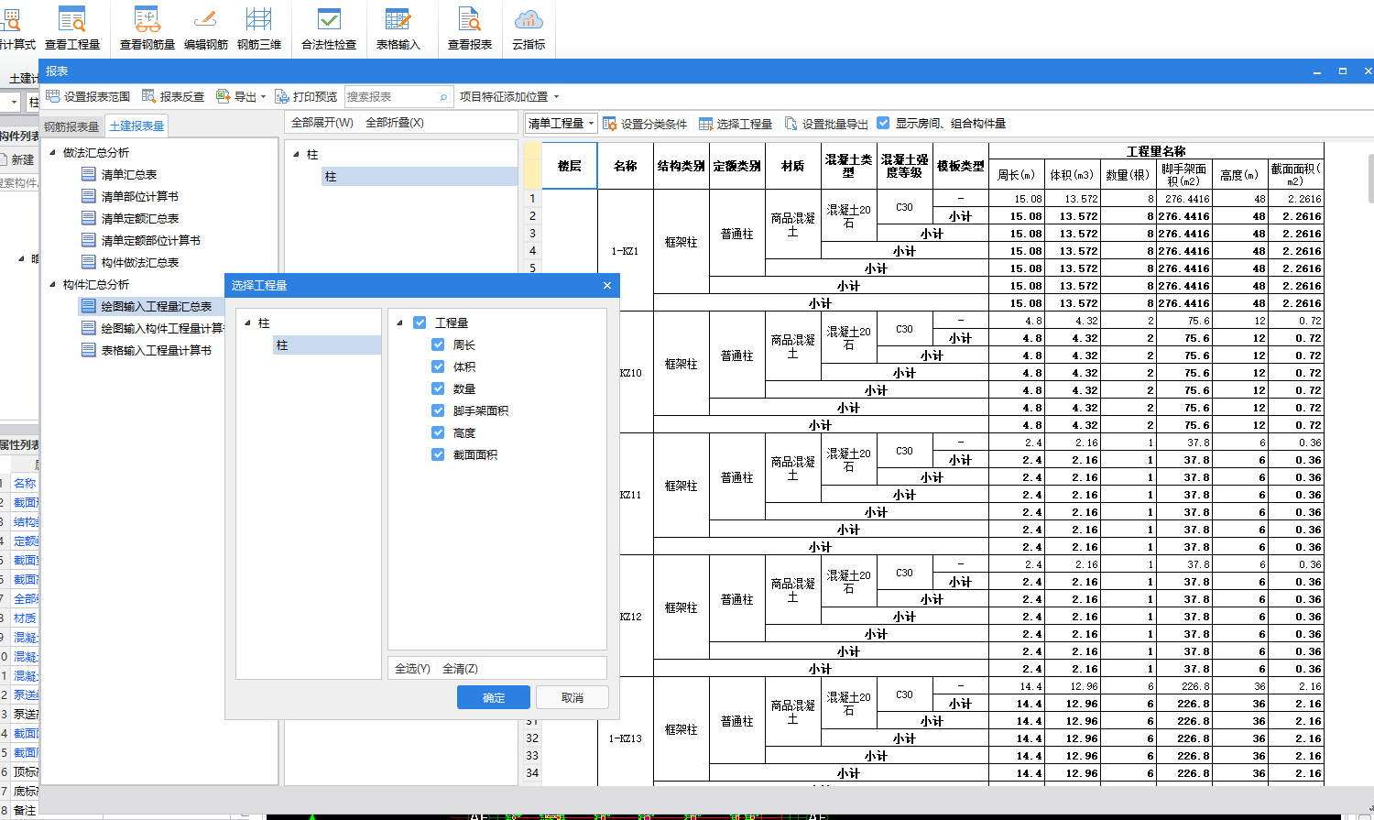Close the 选择工程量 dialog
The height and width of the screenshot is (820, 1374).
[x=606, y=286]
